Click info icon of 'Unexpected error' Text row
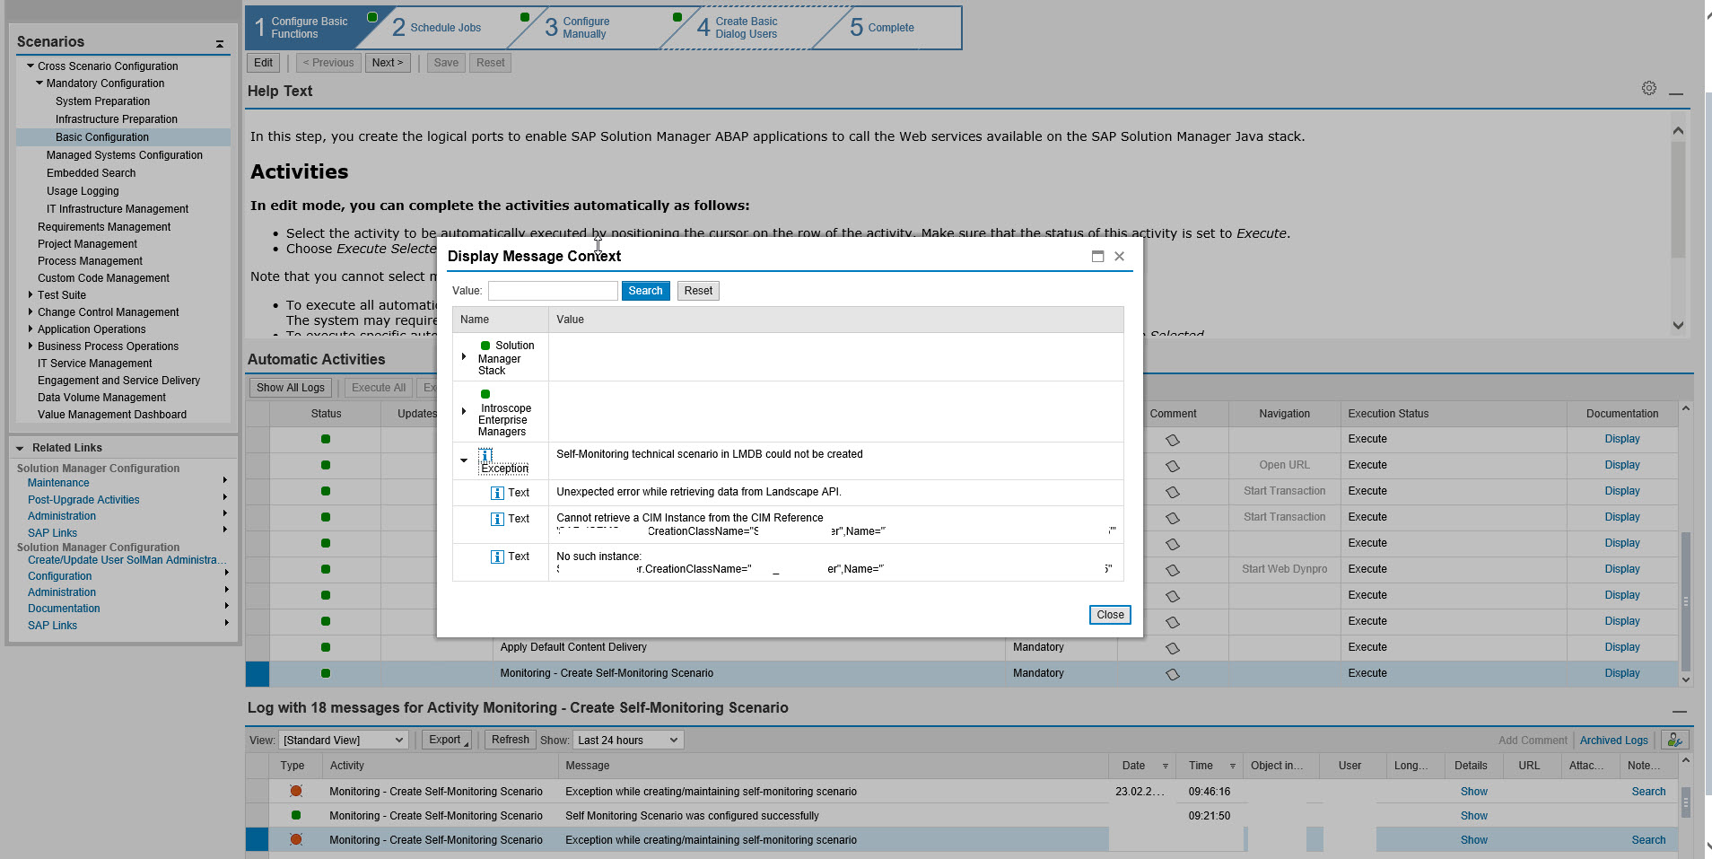The height and width of the screenshot is (859, 1712). [x=497, y=493]
